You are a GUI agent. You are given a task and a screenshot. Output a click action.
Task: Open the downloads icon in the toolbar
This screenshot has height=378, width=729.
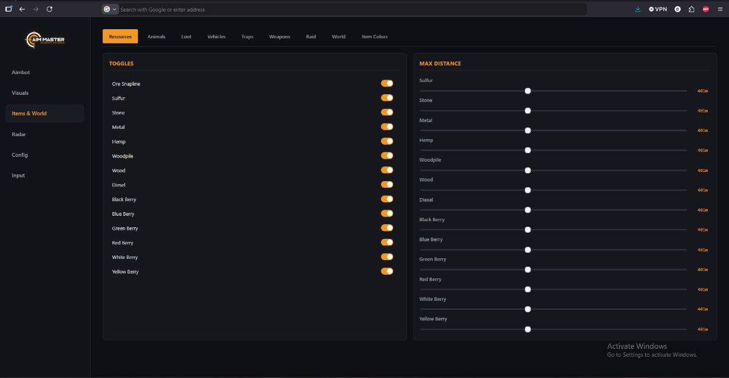pyautogui.click(x=638, y=9)
